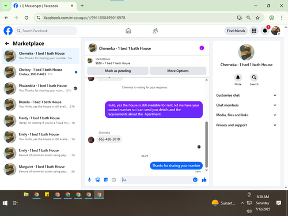Click the phone number 662-436-3010 message
This screenshot has width=288, height=216.
[109, 139]
